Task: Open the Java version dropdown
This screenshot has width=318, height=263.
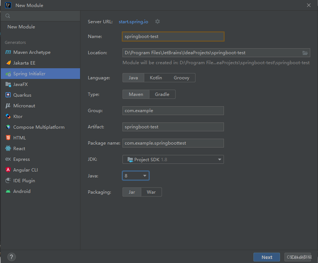Action: pos(136,176)
